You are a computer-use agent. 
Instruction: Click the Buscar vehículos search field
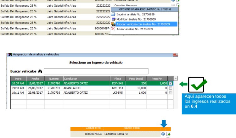(x=96, y=71)
